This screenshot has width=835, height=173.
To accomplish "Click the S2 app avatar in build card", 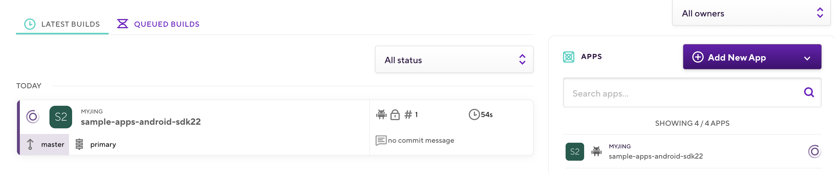I will tap(61, 117).
